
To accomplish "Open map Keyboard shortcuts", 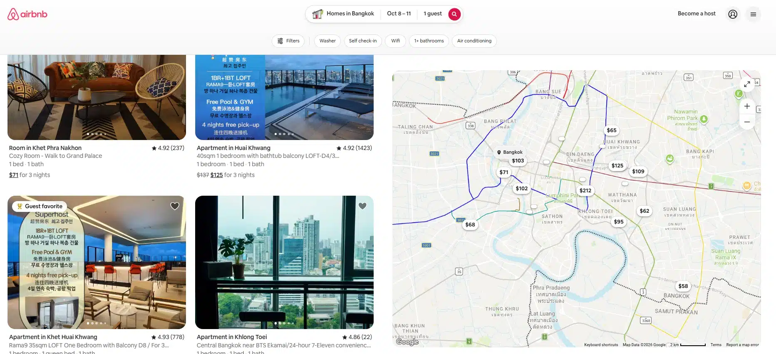I will pos(601,345).
